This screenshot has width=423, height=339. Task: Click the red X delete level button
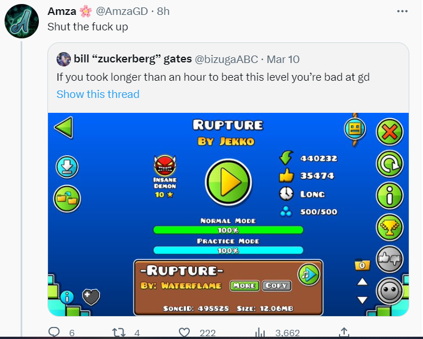tap(389, 132)
